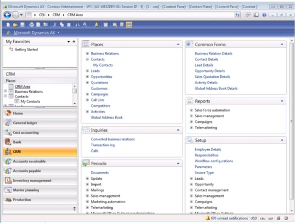Click the Accounts payable module icon

click(x=8, y=171)
